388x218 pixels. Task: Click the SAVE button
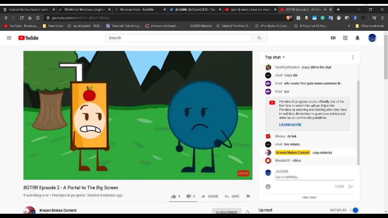232,196
